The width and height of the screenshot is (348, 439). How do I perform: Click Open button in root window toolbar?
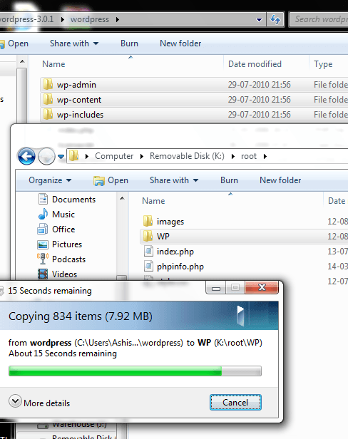coord(111,180)
